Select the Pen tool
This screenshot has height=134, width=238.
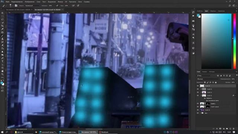[x=2, y=58]
